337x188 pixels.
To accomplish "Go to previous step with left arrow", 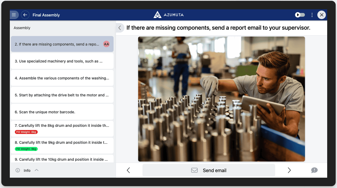I will 128,170.
